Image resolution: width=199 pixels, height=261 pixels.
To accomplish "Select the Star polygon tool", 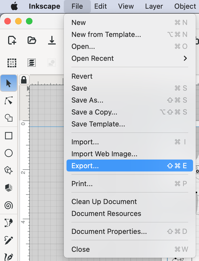I will coord(9,170).
